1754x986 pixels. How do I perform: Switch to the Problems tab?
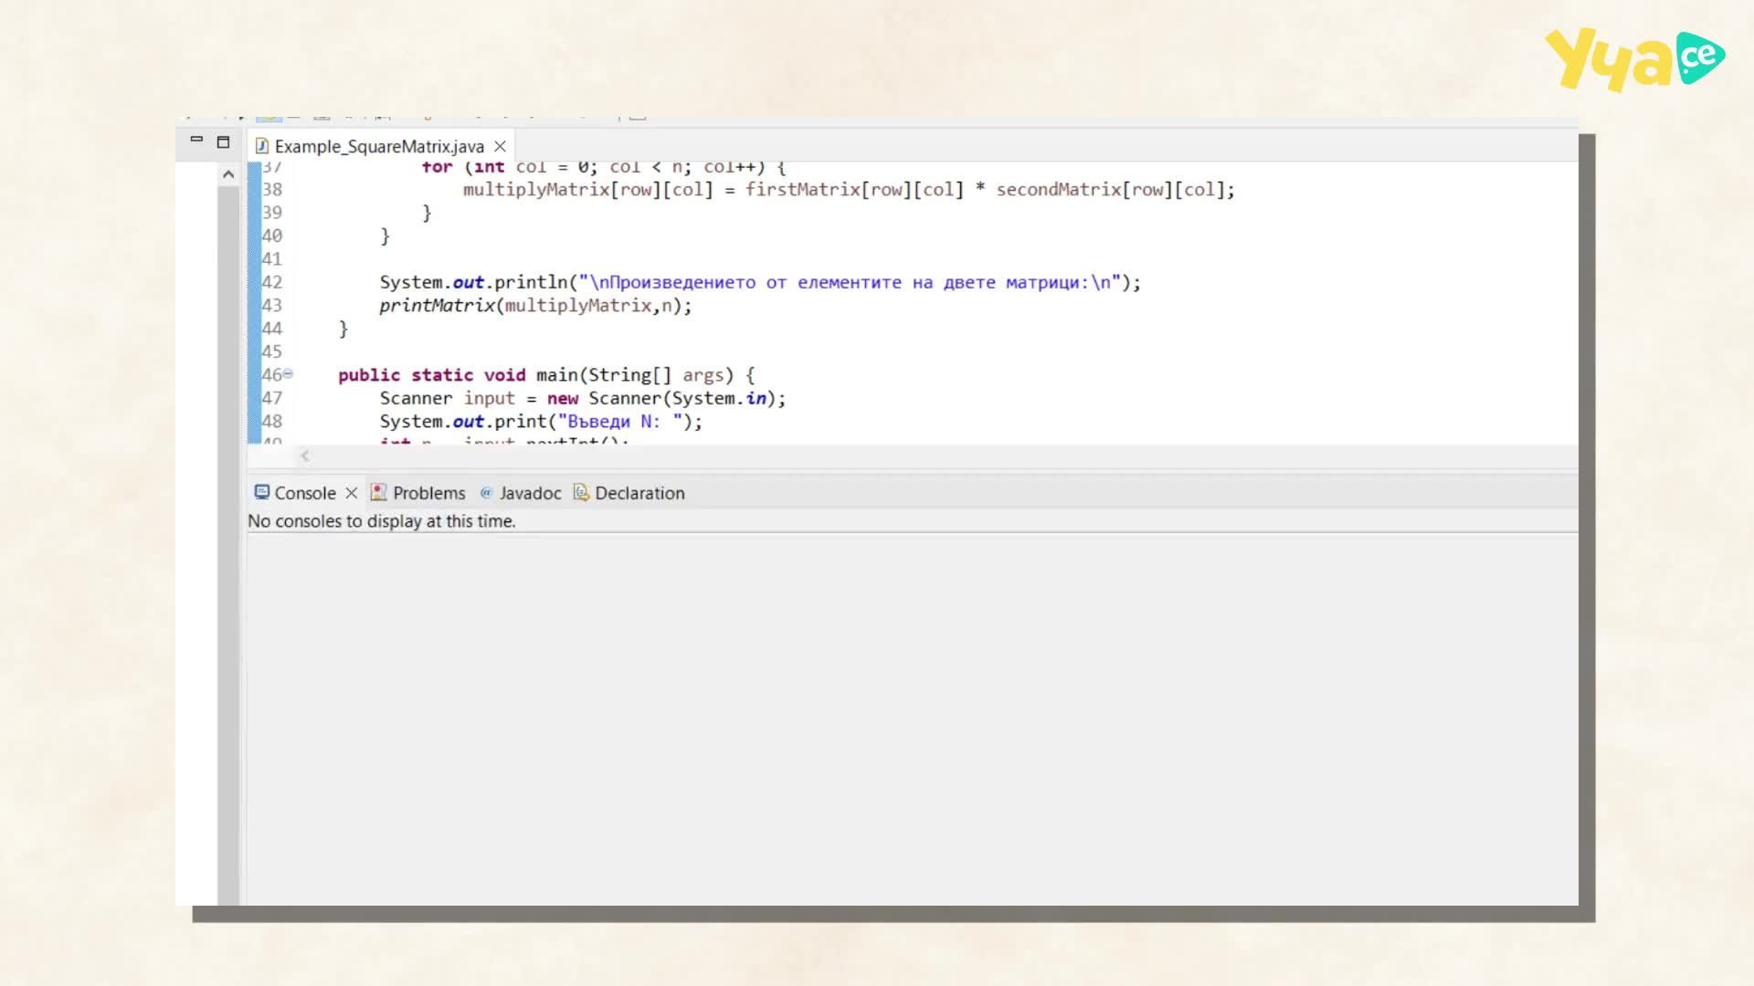418,493
